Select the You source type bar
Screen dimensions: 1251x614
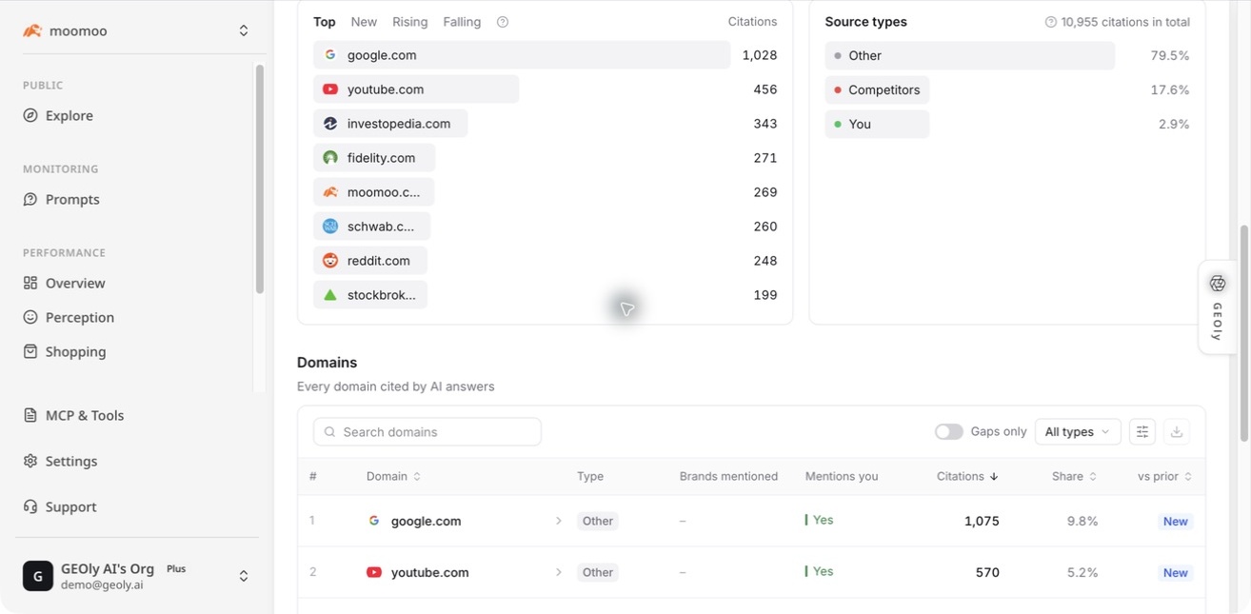coord(877,124)
